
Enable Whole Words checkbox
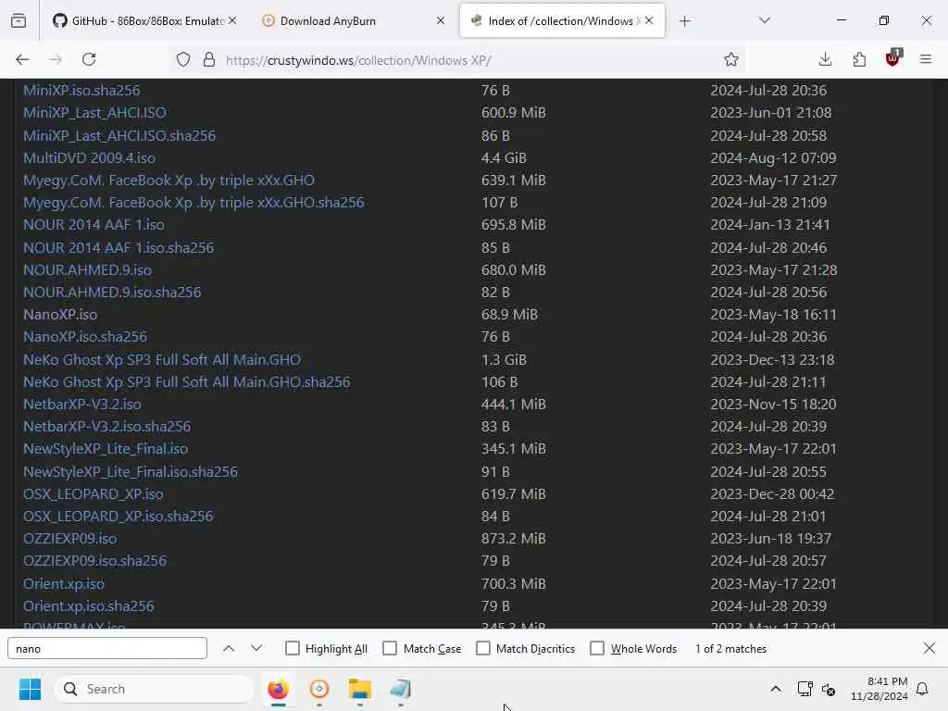tap(597, 648)
